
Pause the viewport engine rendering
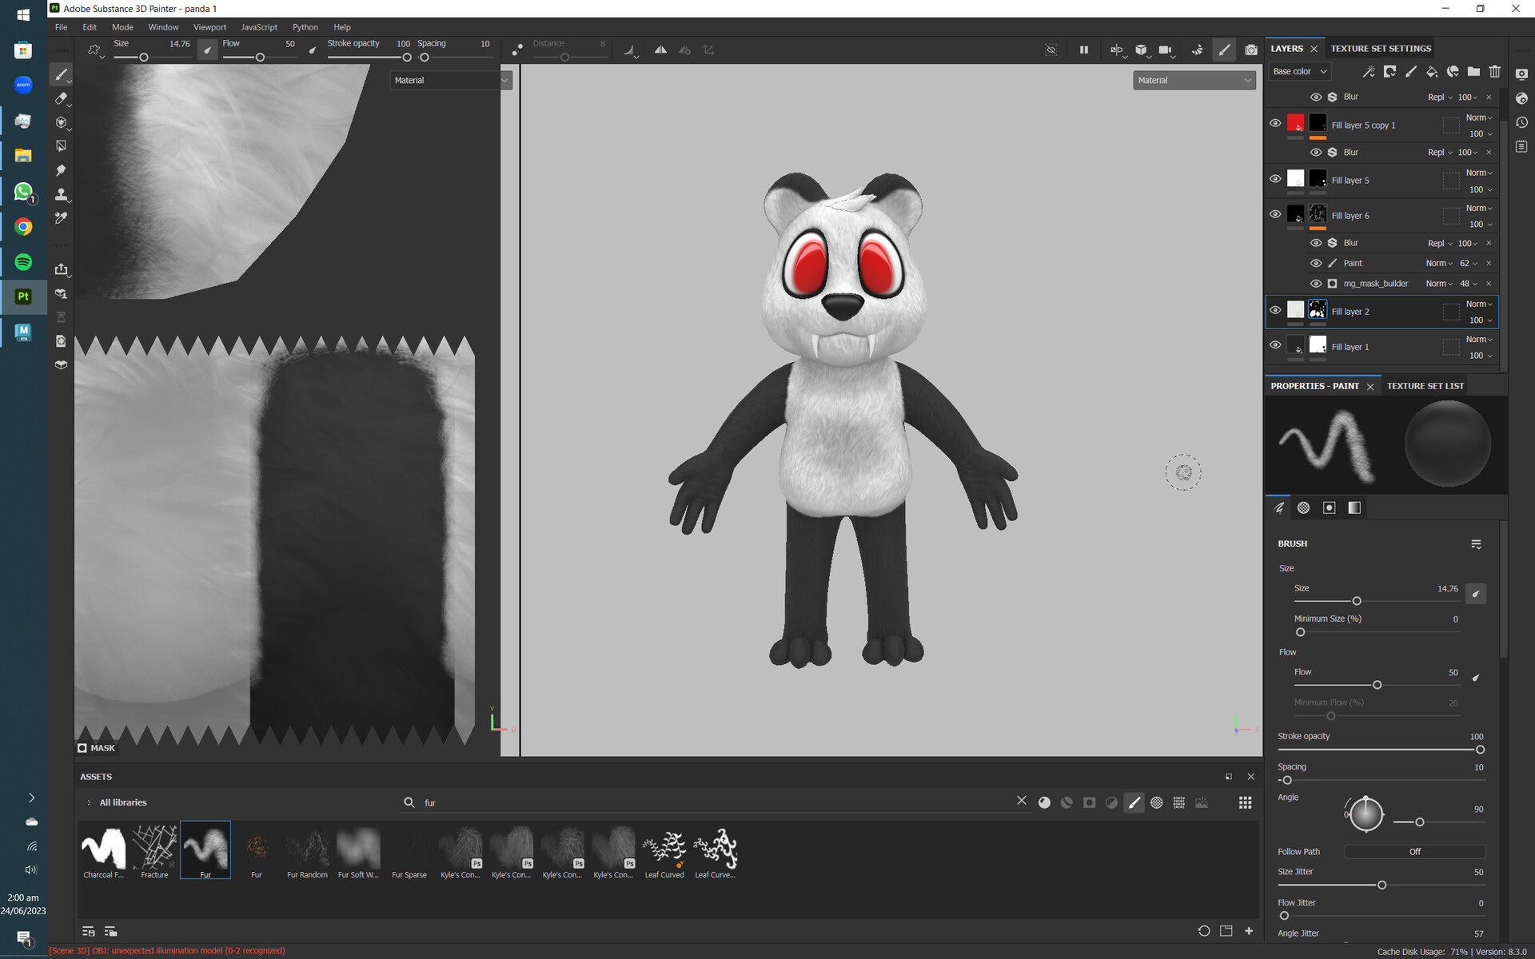tap(1083, 50)
